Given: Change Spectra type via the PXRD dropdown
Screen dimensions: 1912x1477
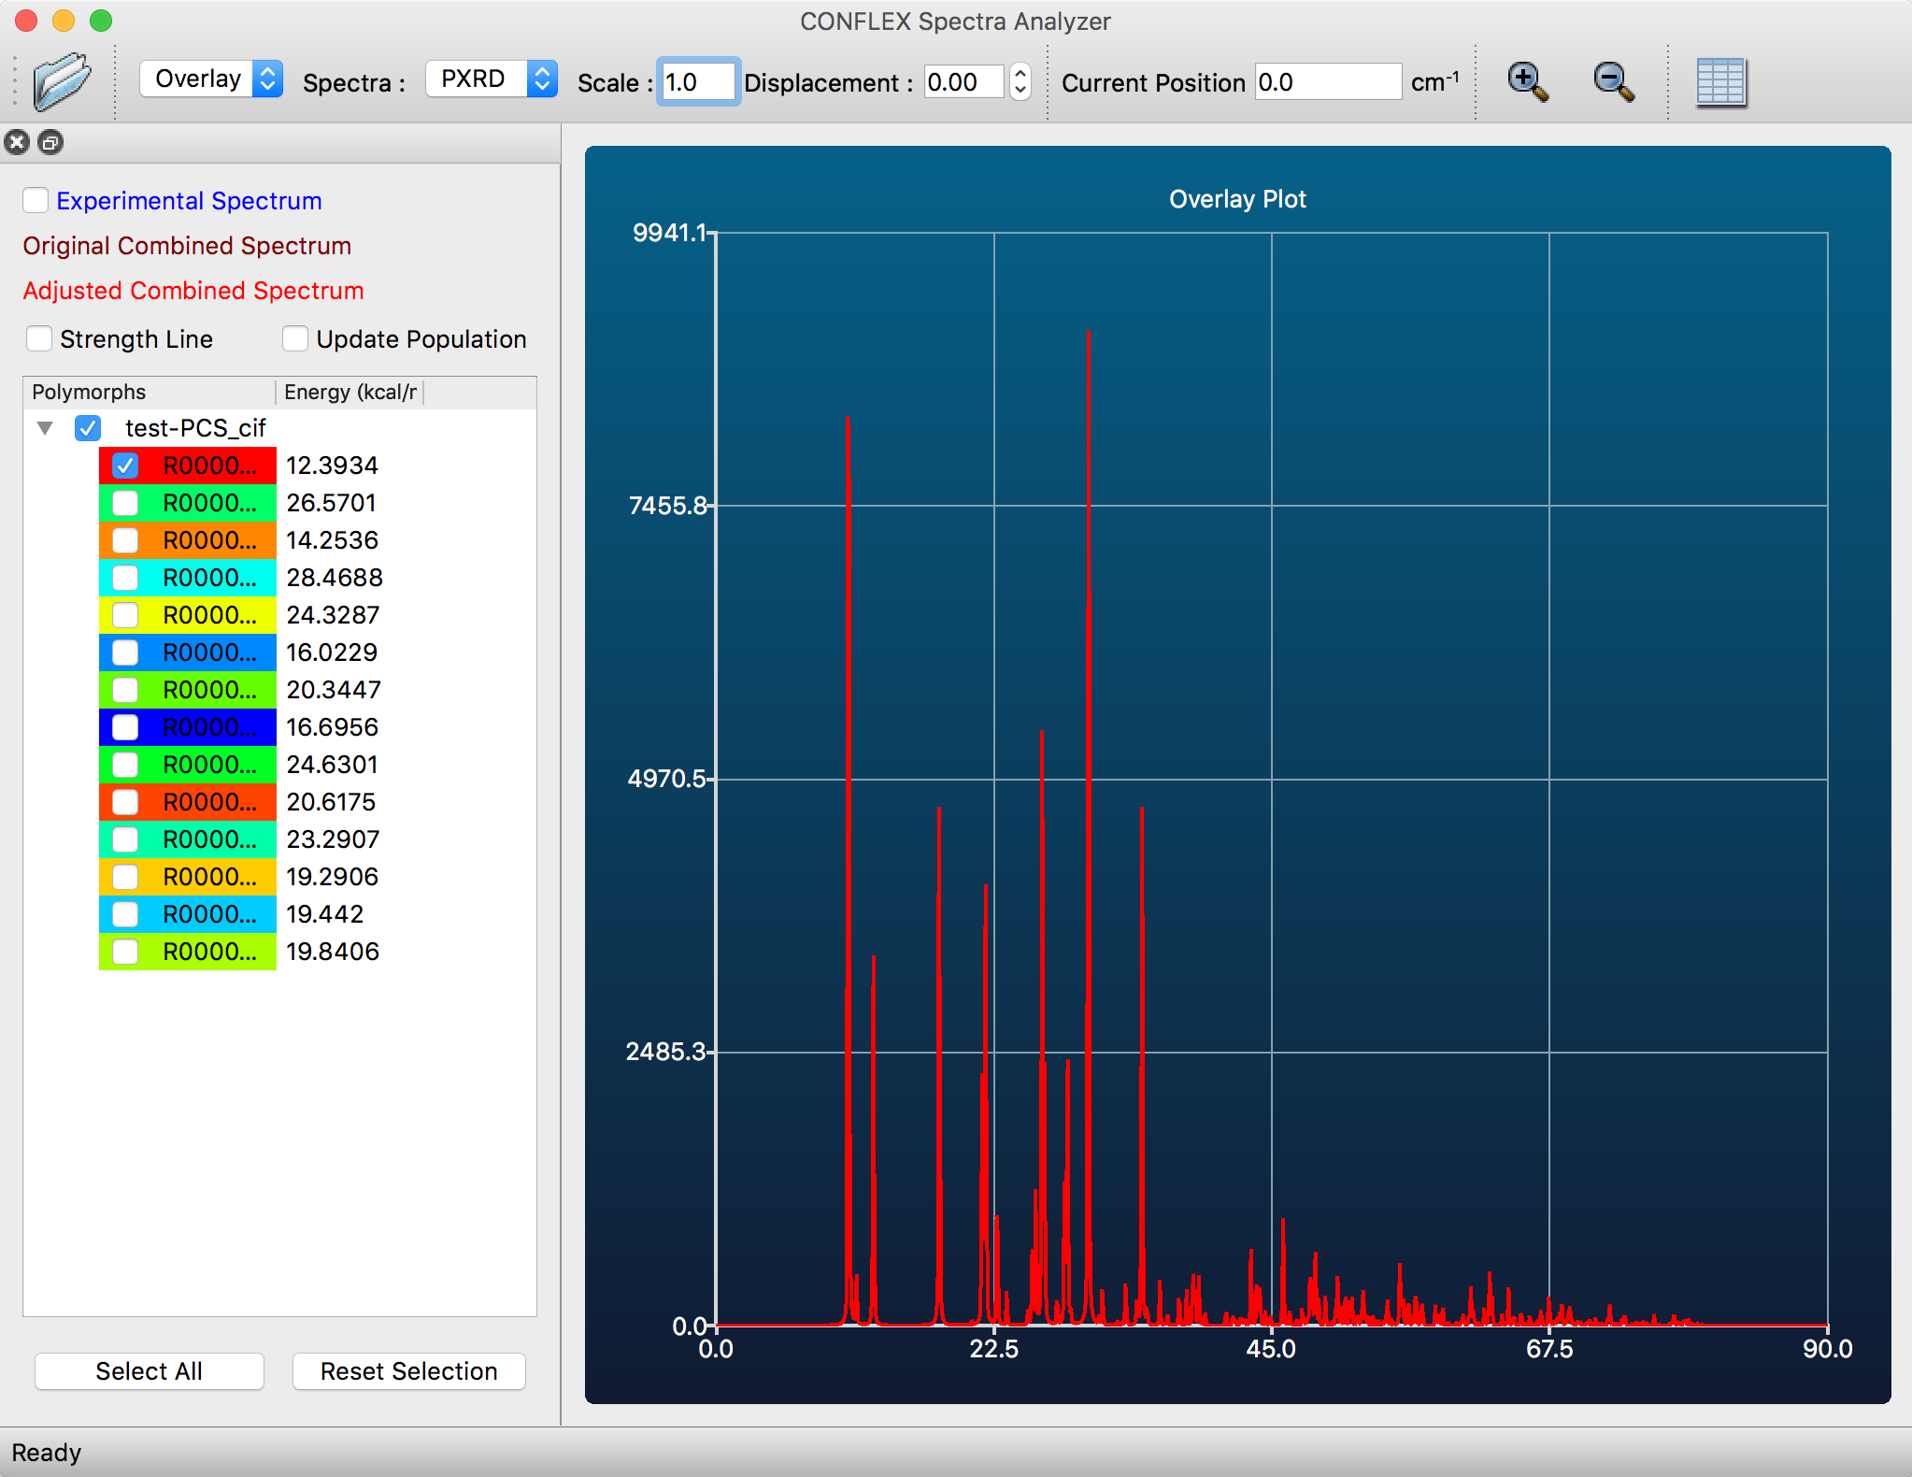Looking at the screenshot, I should [492, 79].
